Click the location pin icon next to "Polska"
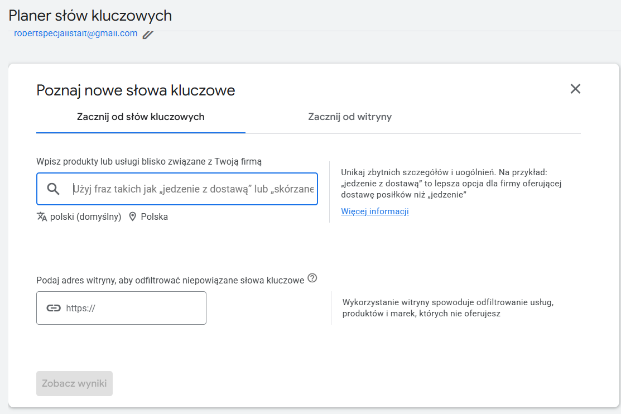Viewport: 621px width, 414px height. click(x=132, y=216)
